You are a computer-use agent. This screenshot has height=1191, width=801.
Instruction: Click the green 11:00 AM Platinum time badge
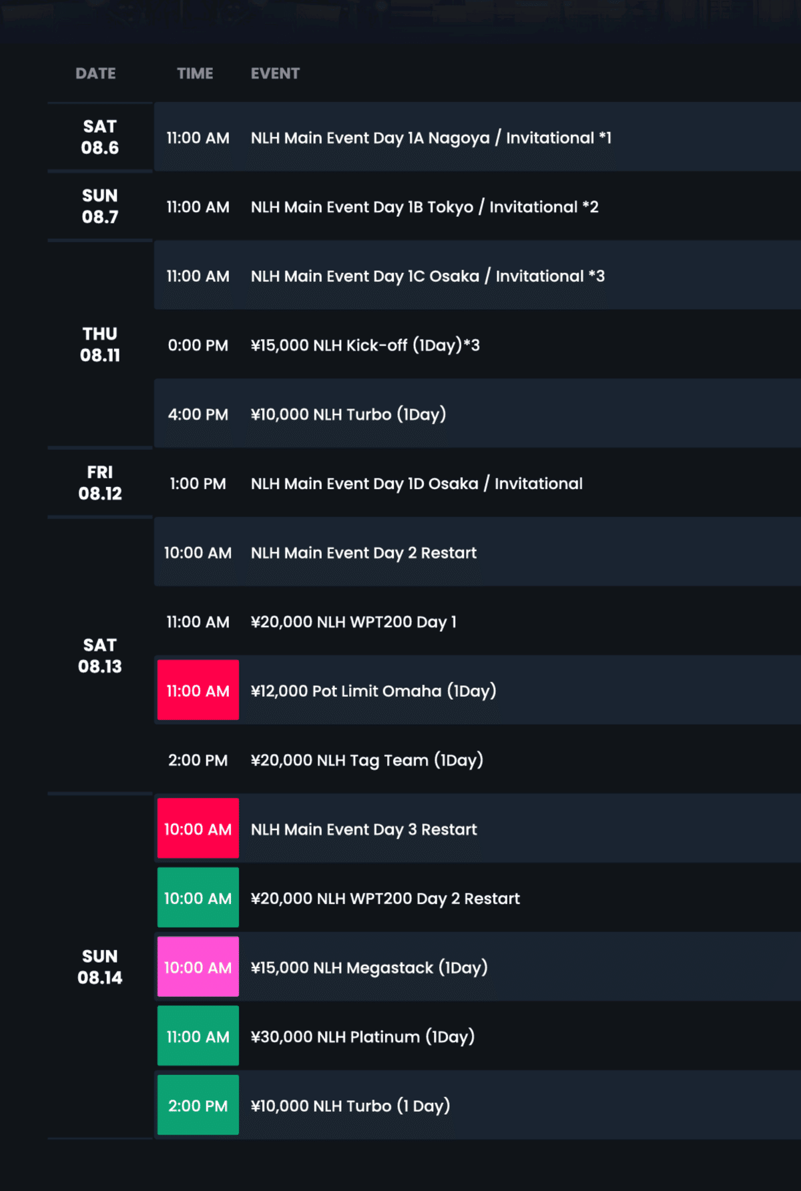point(198,1036)
